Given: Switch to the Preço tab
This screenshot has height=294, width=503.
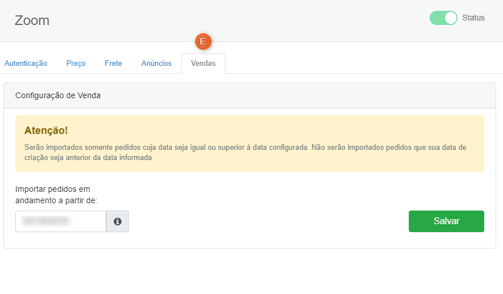Looking at the screenshot, I should (x=76, y=64).
